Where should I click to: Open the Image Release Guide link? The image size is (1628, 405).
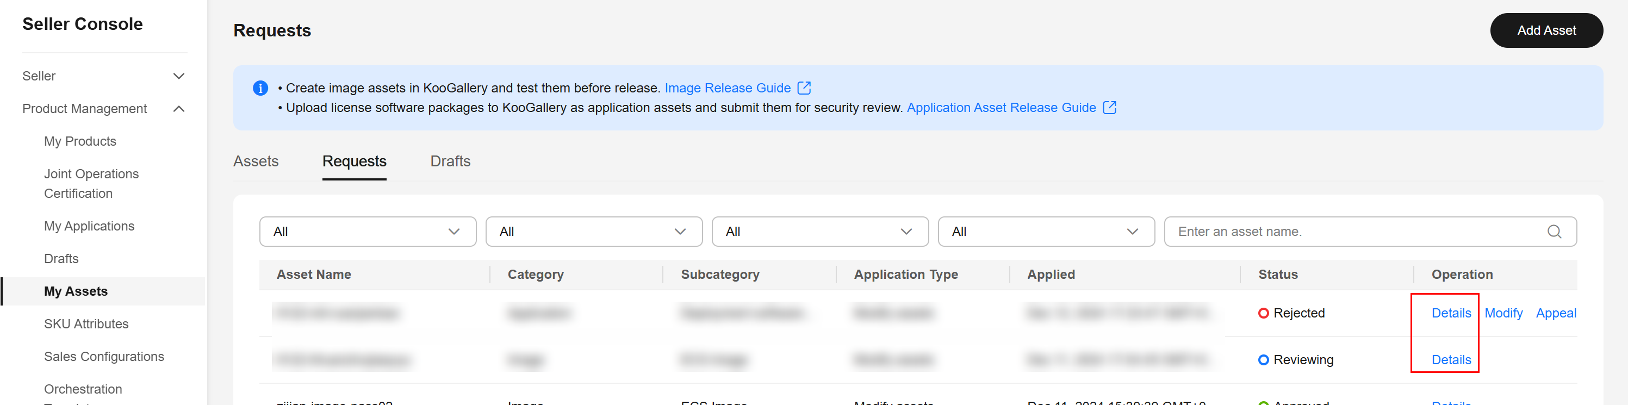[728, 88]
